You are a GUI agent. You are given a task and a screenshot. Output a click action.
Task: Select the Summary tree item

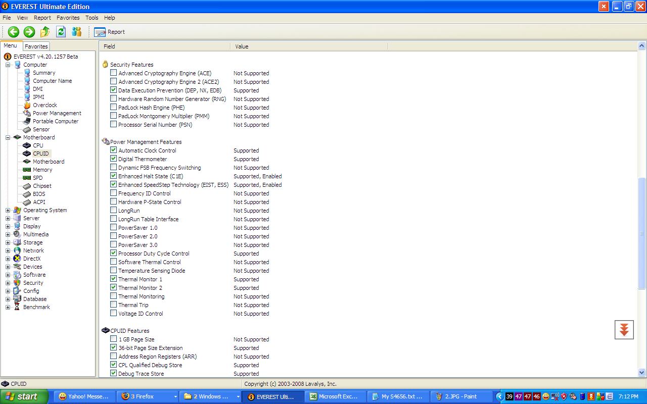[x=44, y=73]
